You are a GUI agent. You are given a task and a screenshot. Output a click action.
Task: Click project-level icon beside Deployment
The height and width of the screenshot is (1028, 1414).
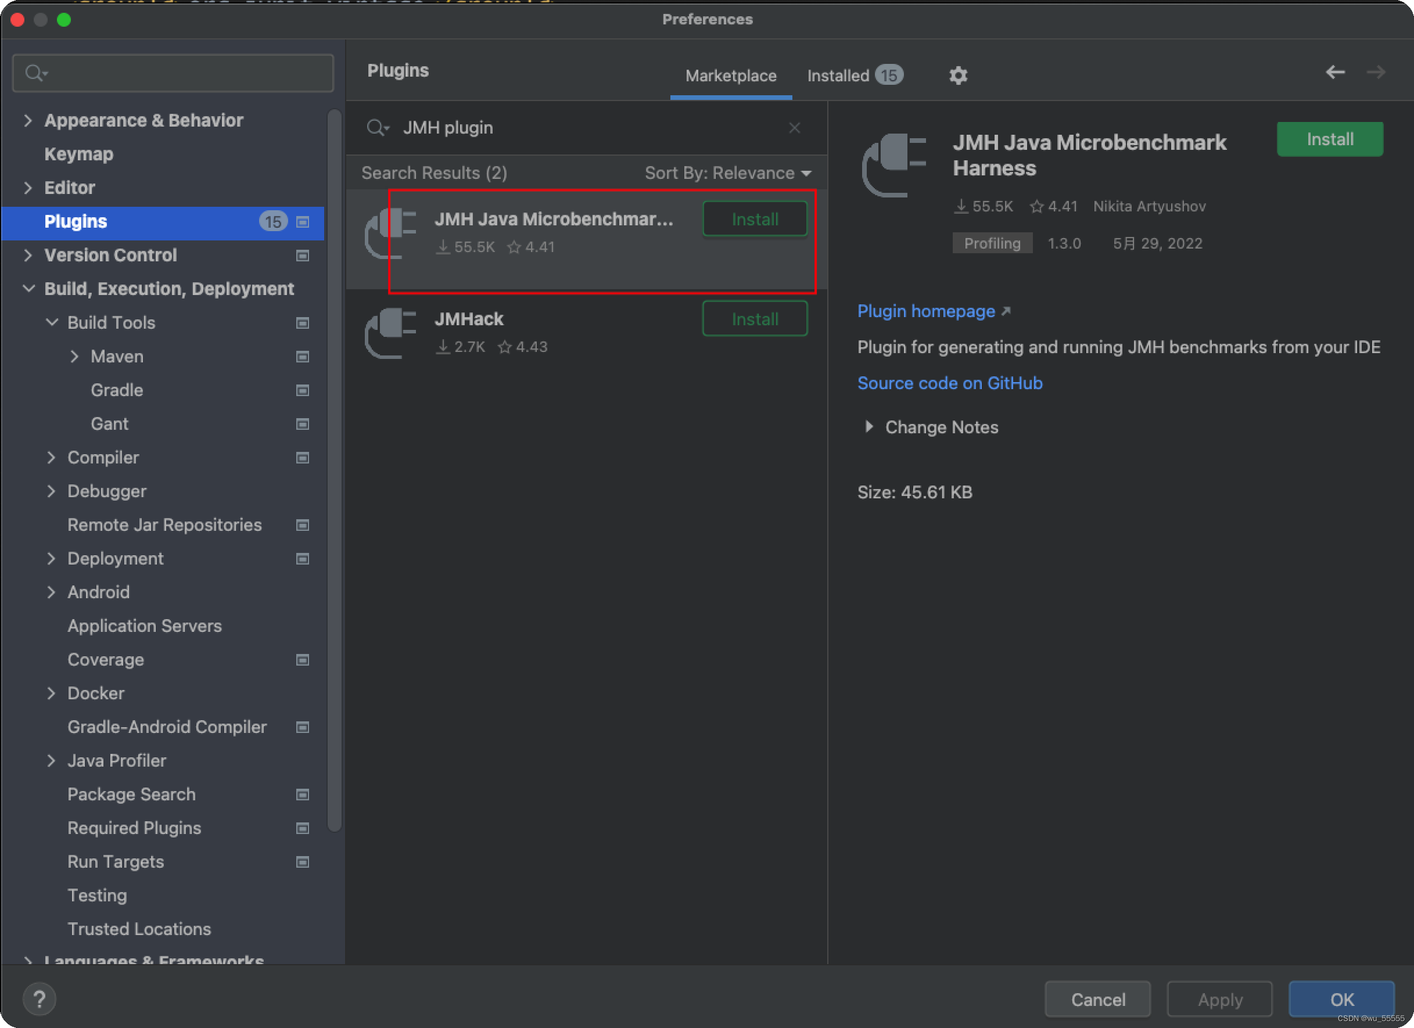[x=302, y=559]
